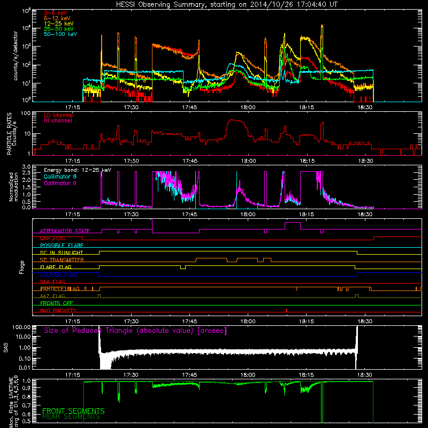Click the raised attenuator state step near 18:10
The image size is (428, 428).
[293, 223]
